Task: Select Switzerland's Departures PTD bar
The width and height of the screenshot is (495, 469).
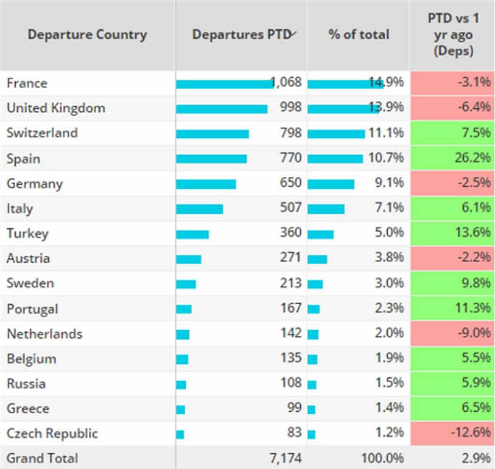Action: [212, 133]
